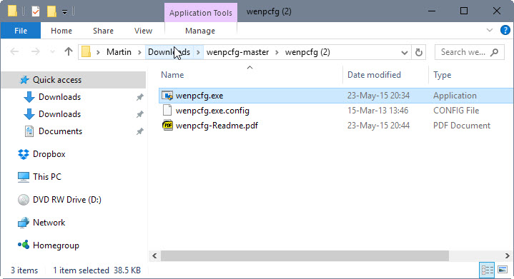Click the horizontal scrollbar left arrow

(154, 255)
